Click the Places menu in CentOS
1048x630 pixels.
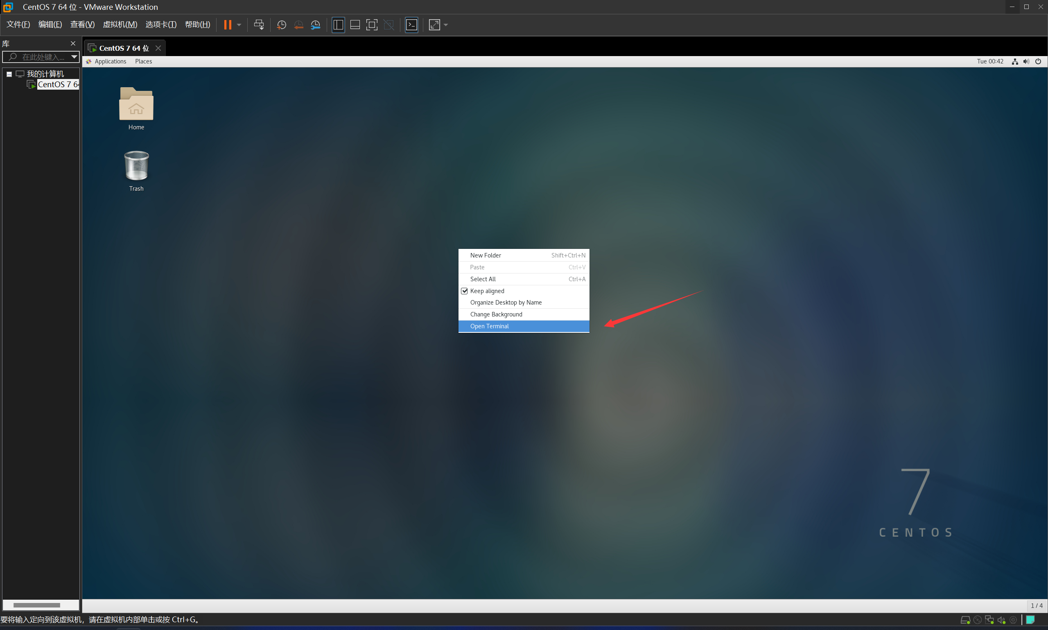click(144, 61)
